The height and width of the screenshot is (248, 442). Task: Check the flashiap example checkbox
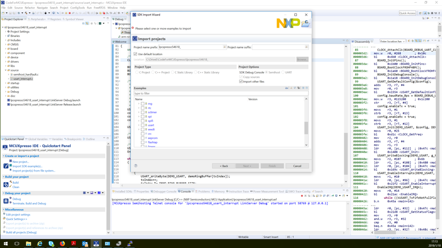142,142
